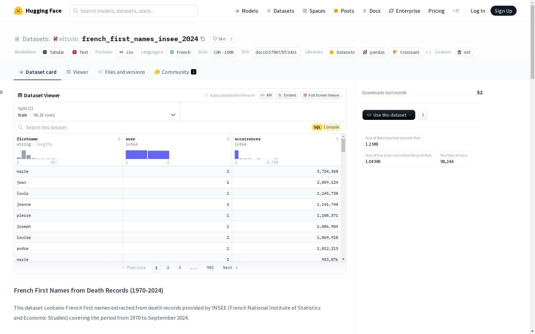Click the DOI doi:10.57967/hf/3431 tag

(x=276, y=52)
